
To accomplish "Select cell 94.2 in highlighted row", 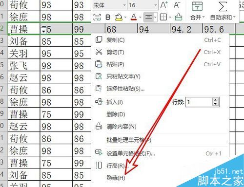I will click(186, 29).
